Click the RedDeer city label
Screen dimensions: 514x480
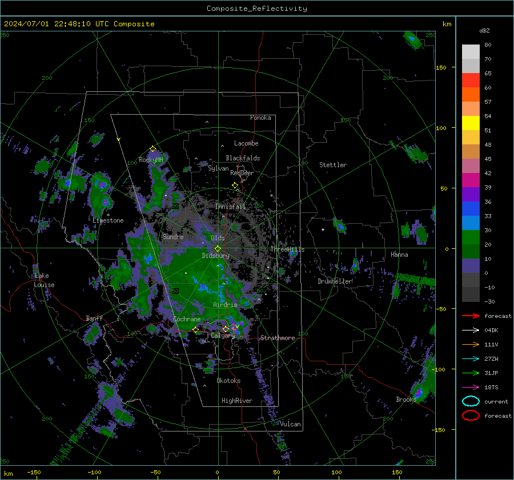tap(242, 173)
